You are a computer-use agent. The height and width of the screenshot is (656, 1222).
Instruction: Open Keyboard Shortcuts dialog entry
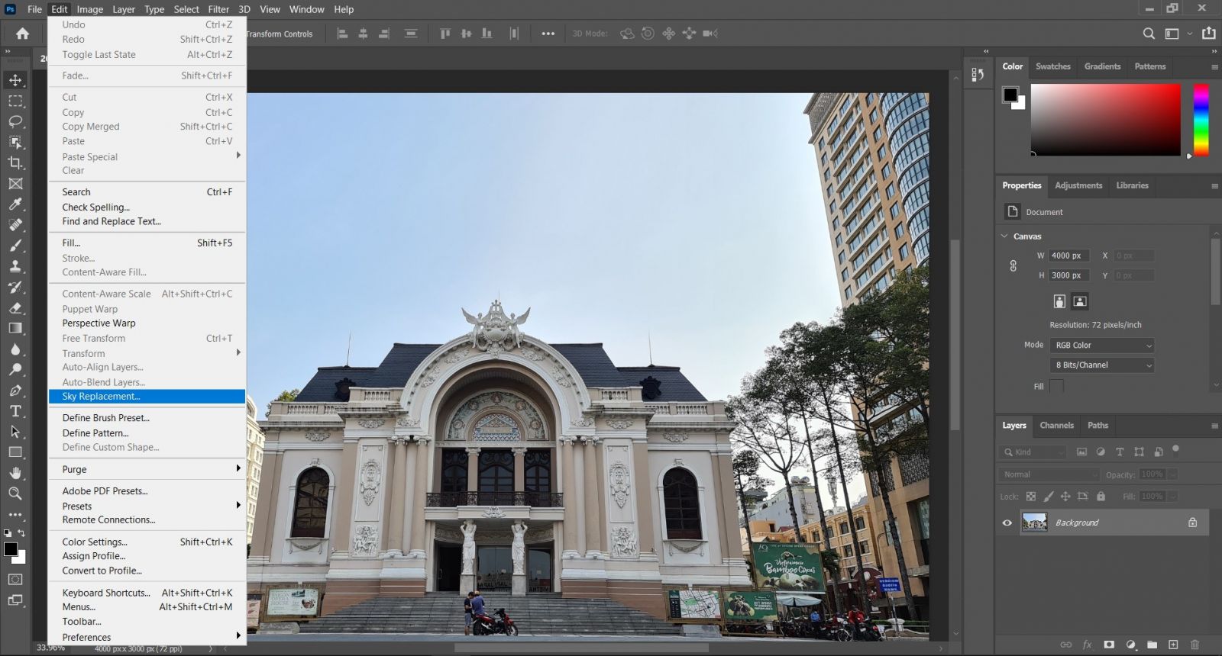pos(106,593)
